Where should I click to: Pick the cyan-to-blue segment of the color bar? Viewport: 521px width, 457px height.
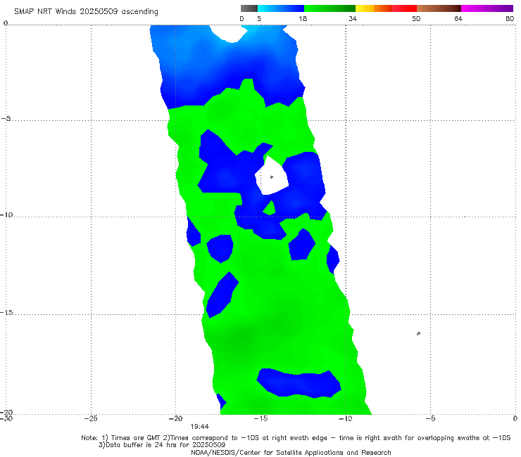coord(281,8)
